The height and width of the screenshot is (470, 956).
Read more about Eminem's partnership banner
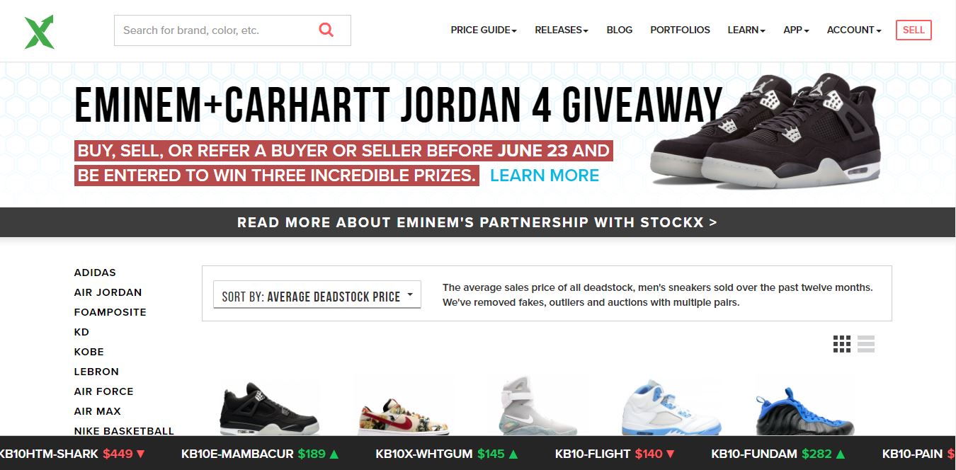pyautogui.click(x=477, y=222)
